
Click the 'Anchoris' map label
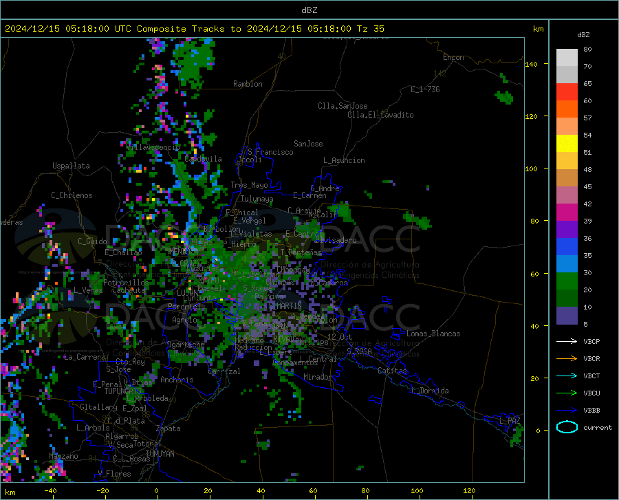pyautogui.click(x=177, y=380)
